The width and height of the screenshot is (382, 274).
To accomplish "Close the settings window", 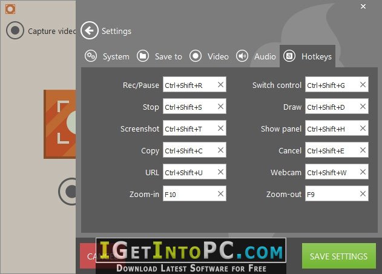I will 363,6.
